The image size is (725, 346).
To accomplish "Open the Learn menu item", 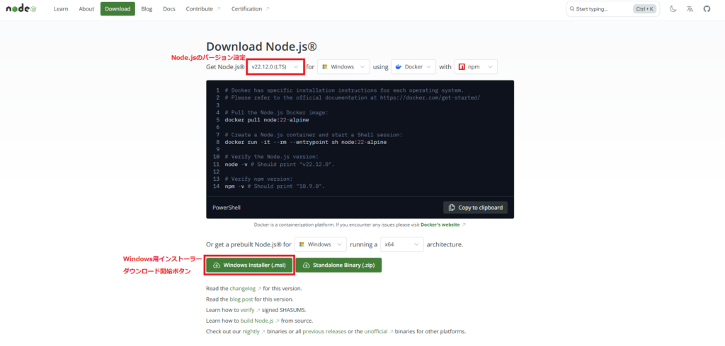I will [x=61, y=8].
